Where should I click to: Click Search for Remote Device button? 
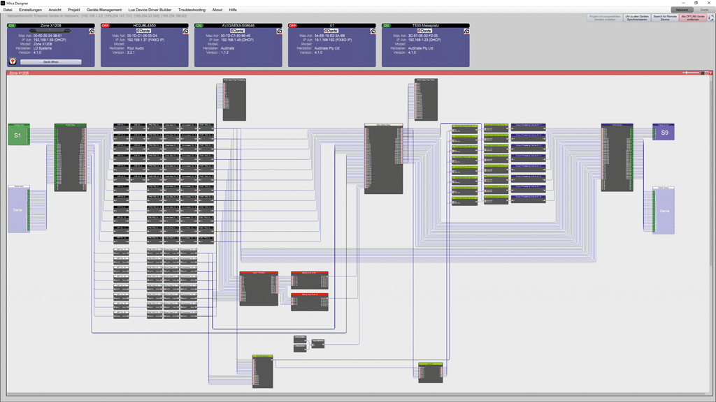pos(665,17)
